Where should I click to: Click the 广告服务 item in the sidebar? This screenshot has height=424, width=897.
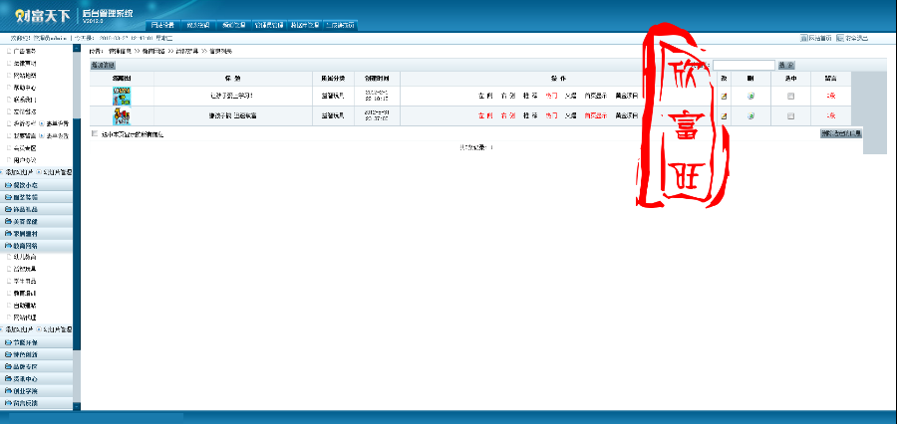25,51
